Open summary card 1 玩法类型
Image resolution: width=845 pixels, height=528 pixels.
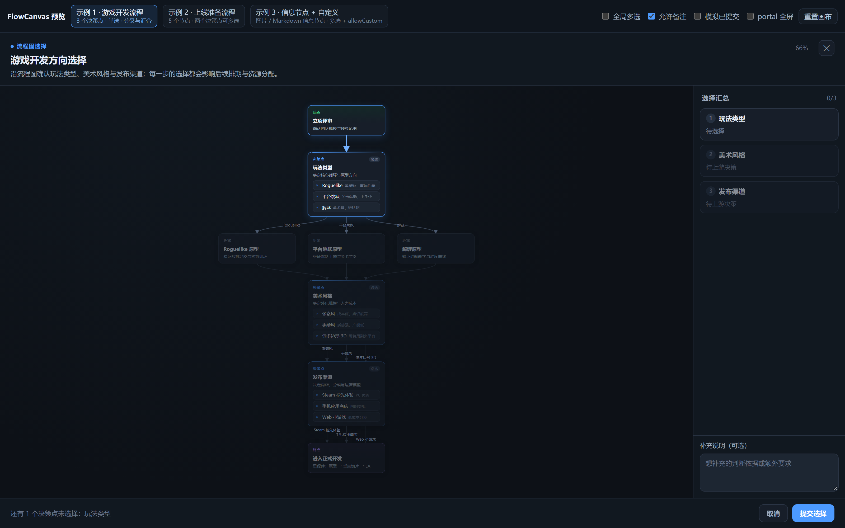point(769,124)
